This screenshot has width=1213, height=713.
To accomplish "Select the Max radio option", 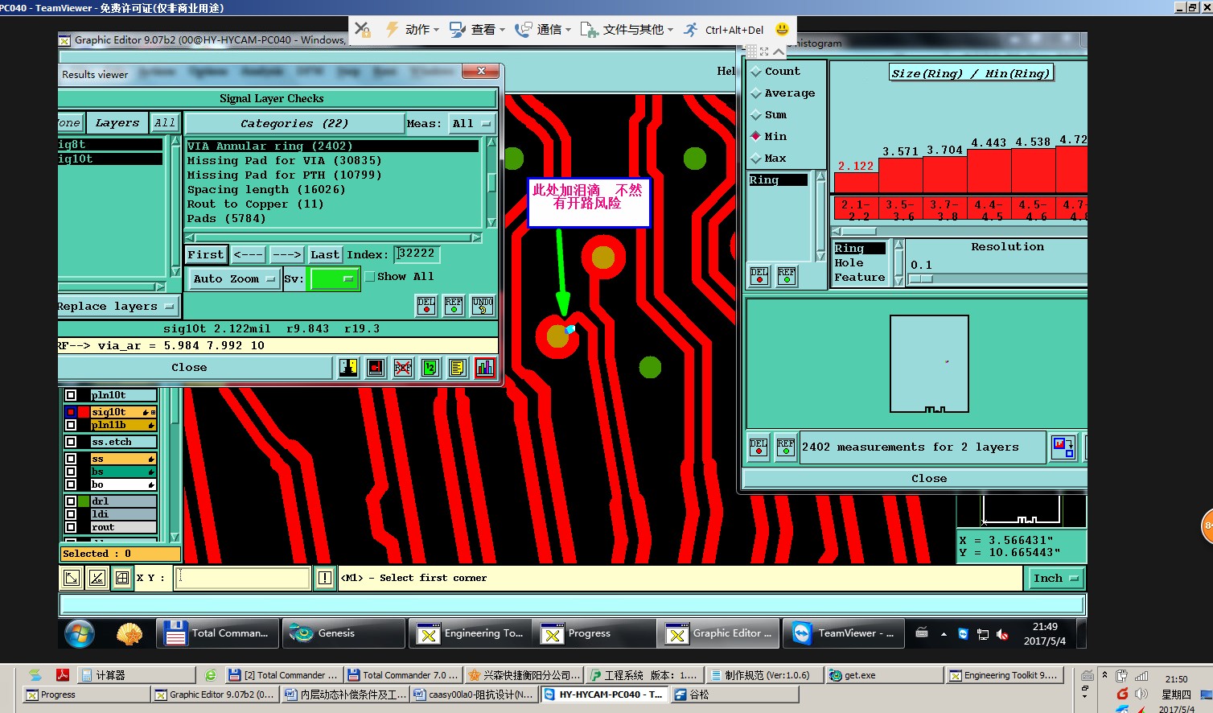I will click(x=756, y=159).
